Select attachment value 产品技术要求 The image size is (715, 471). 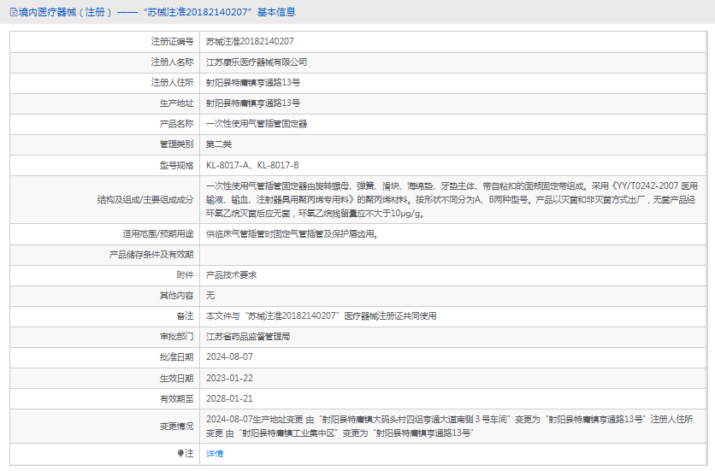[x=231, y=275]
